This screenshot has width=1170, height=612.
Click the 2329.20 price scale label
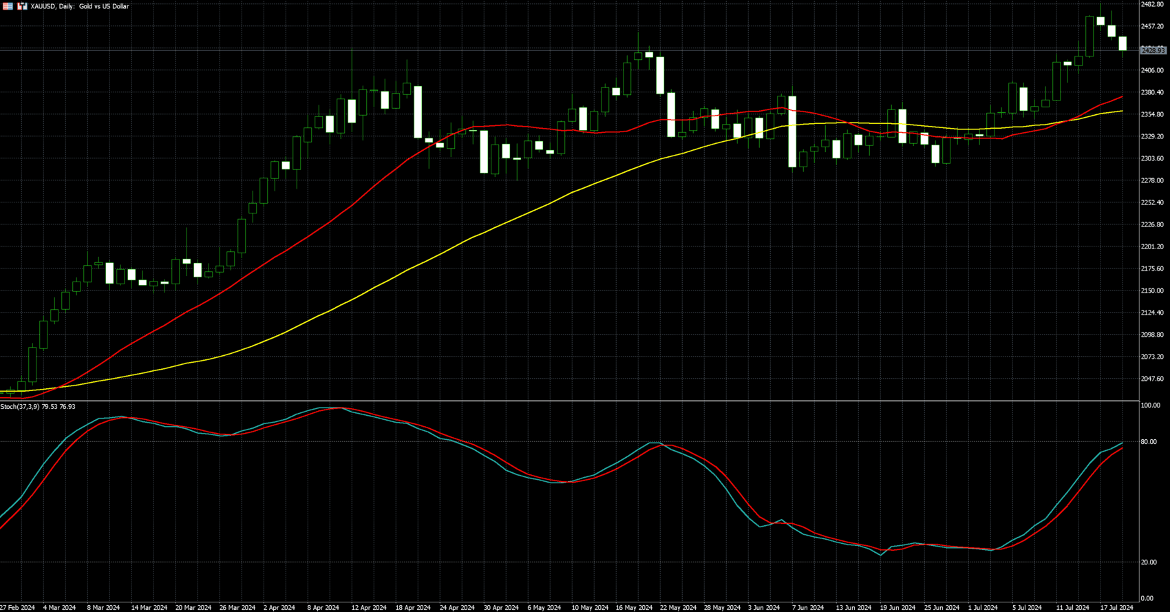coord(1152,136)
